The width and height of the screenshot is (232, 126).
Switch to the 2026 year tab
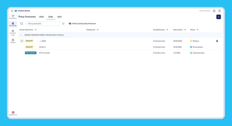51,17
